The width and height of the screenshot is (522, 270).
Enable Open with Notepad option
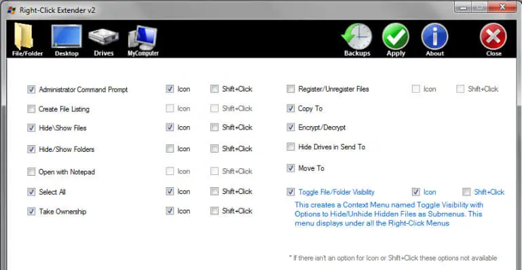pyautogui.click(x=31, y=172)
